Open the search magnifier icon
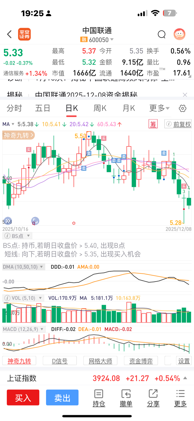 click(x=161, y=34)
